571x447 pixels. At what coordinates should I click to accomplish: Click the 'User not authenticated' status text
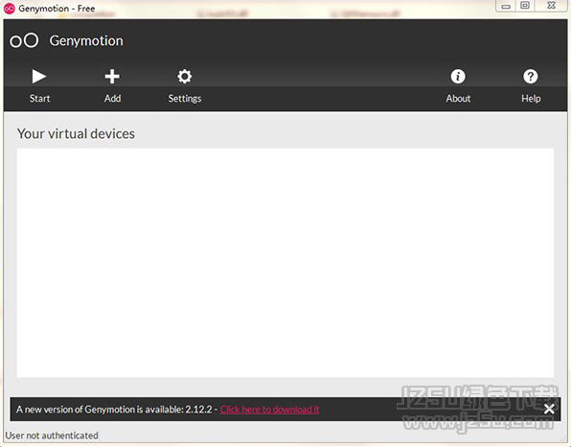click(52, 435)
